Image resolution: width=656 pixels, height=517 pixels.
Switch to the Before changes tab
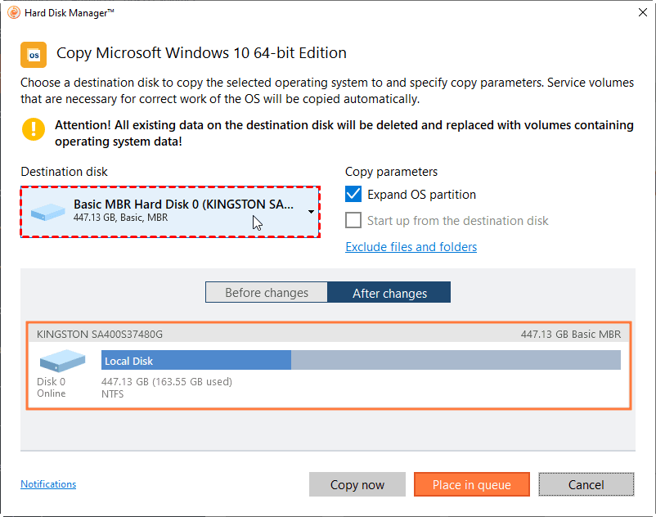(266, 293)
